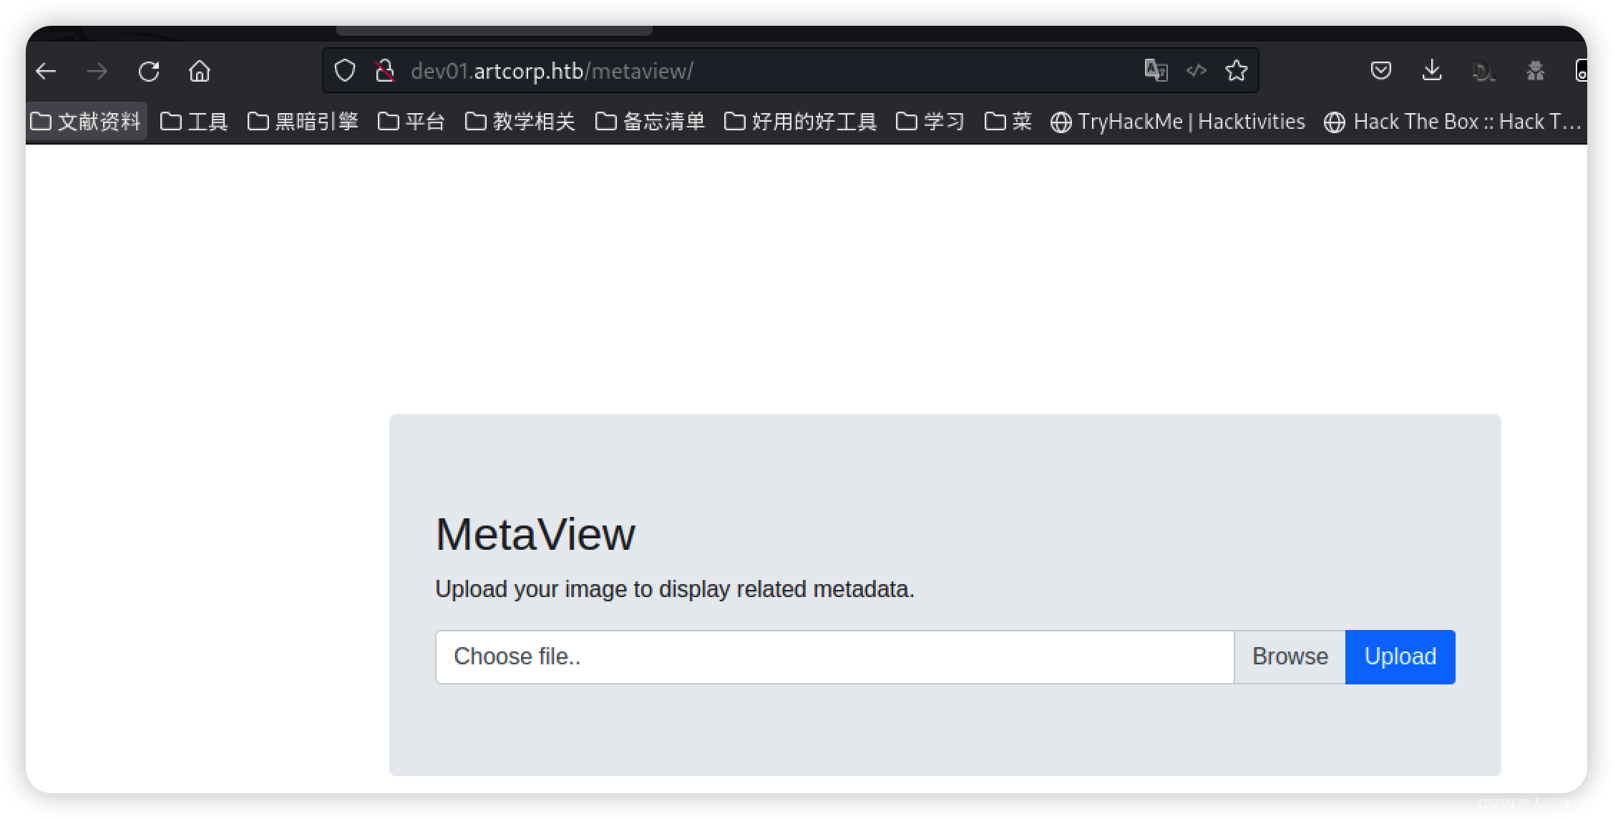Image resolution: width=1613 pixels, height=819 pixels.
Task: Save page to Pocket
Action: 1381,70
